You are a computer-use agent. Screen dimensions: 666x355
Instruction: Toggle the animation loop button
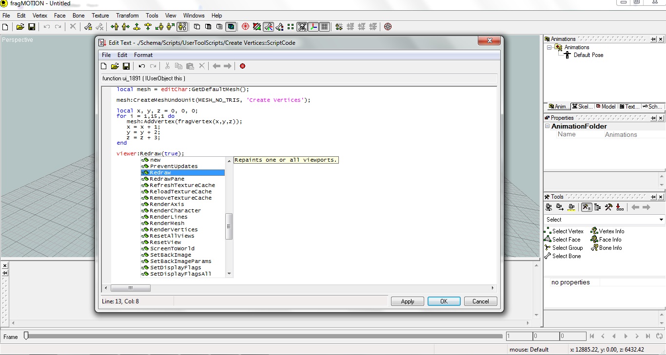(x=659, y=336)
